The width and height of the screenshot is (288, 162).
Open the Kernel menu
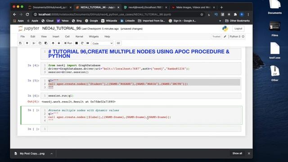79,36
